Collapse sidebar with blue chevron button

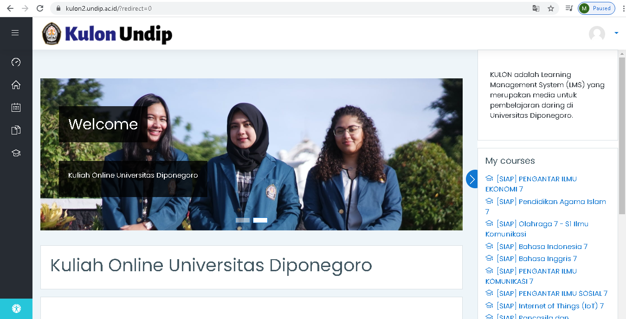pyautogui.click(x=472, y=179)
